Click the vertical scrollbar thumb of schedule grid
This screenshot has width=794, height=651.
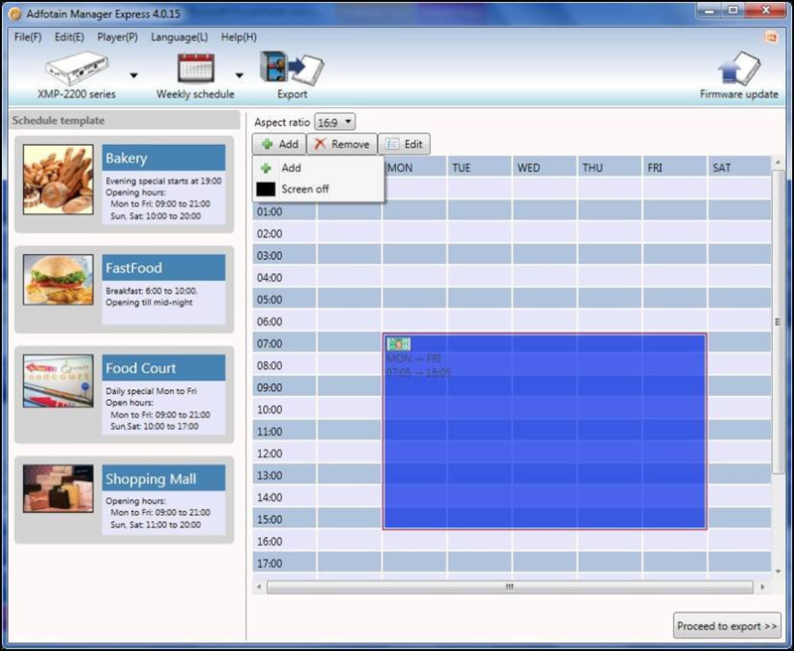[778, 322]
